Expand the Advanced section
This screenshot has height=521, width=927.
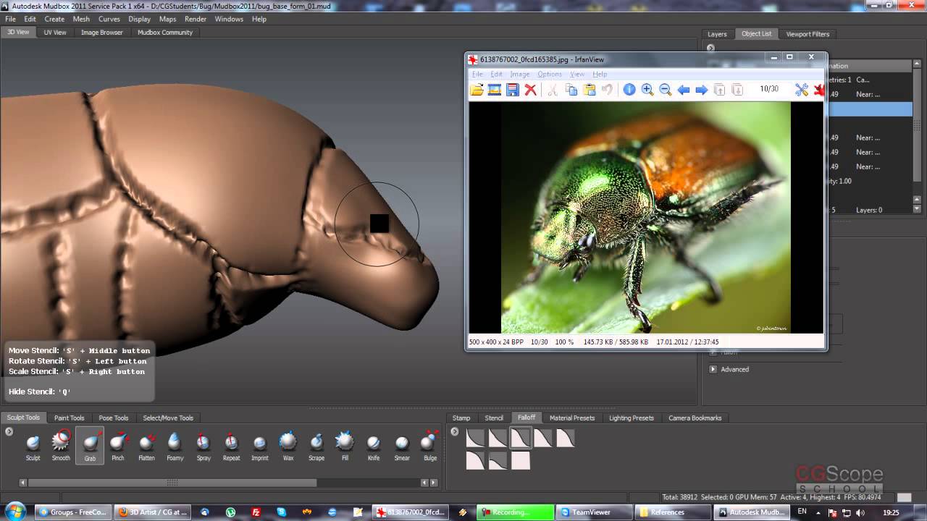coord(713,369)
